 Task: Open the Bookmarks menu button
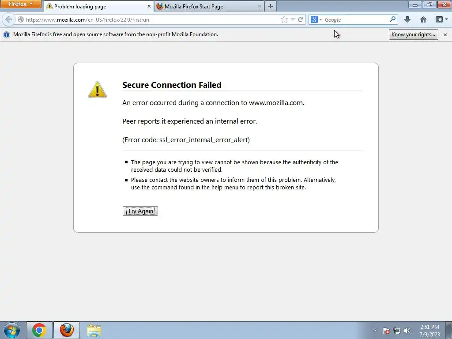click(x=441, y=19)
